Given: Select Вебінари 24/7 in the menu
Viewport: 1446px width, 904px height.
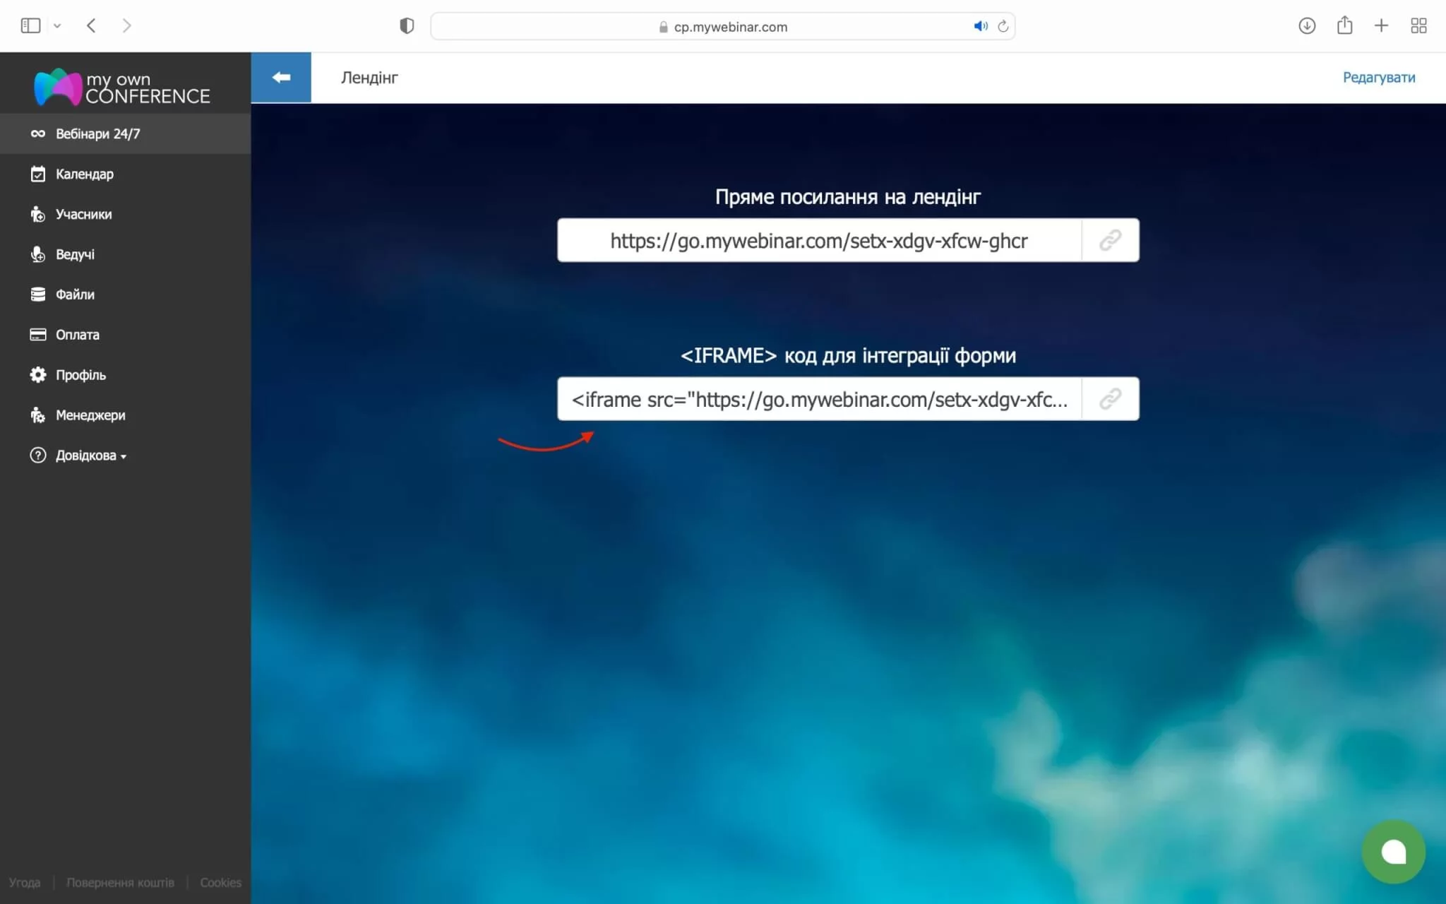Looking at the screenshot, I should point(97,133).
